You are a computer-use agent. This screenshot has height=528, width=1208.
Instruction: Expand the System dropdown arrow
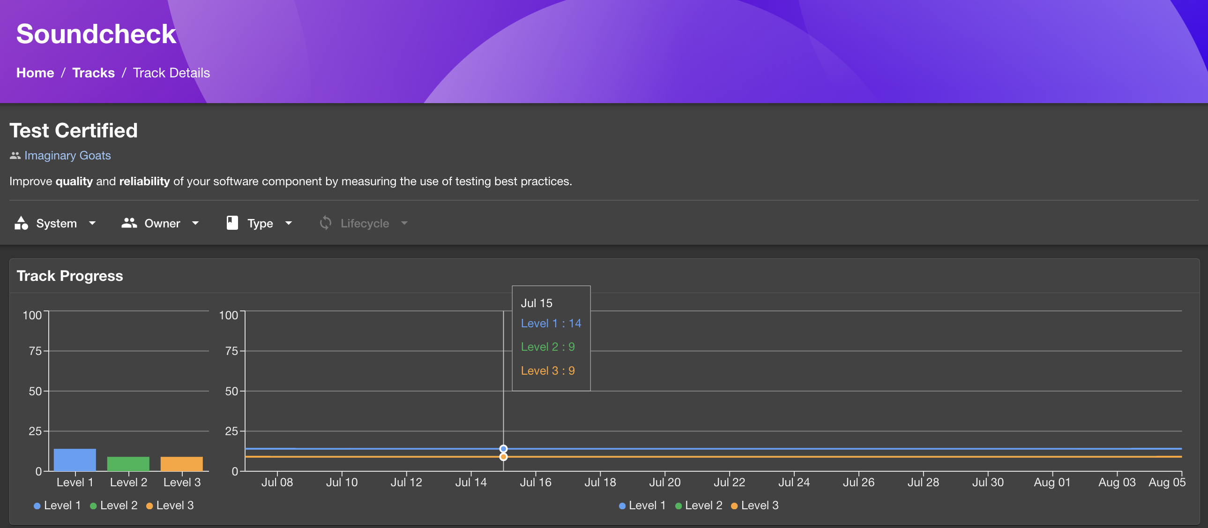92,223
